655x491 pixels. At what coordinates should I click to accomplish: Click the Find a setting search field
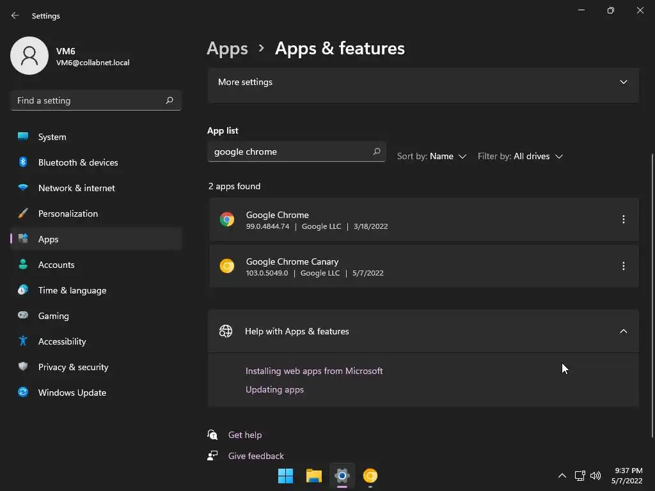point(90,100)
